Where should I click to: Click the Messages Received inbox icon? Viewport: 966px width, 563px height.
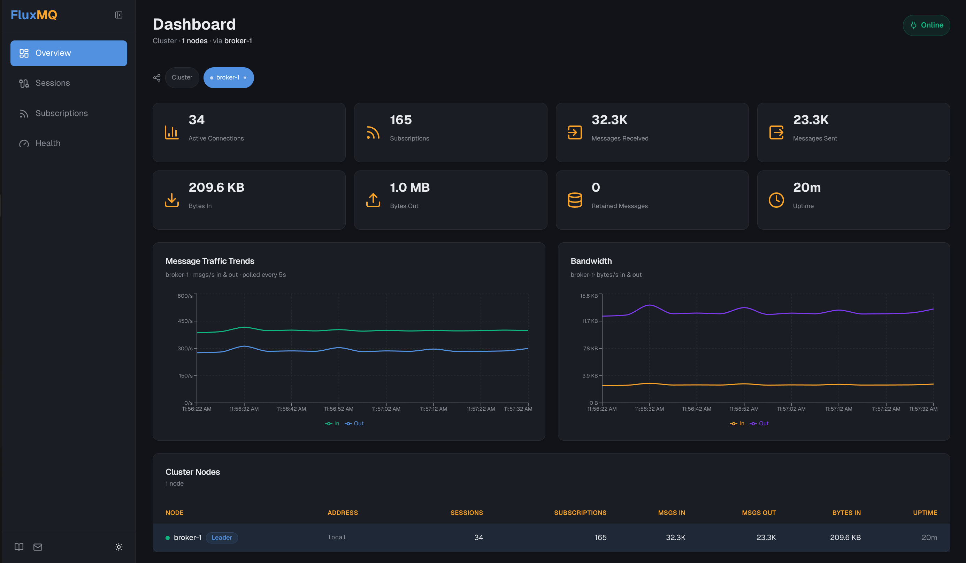(x=575, y=132)
